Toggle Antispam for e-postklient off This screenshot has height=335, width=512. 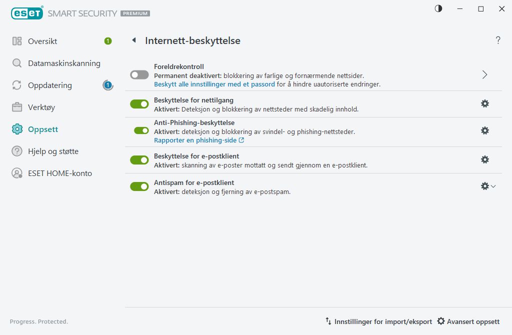139,186
